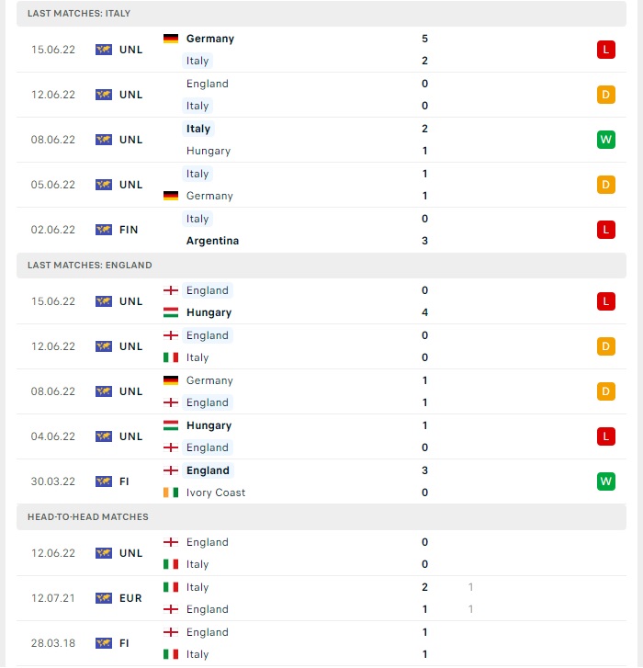
Task: Click the orange D badge for Germany vs England
Action: [605, 391]
